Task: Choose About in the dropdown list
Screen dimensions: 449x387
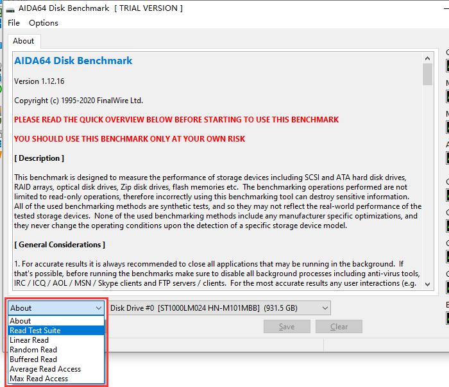Action: (x=21, y=321)
